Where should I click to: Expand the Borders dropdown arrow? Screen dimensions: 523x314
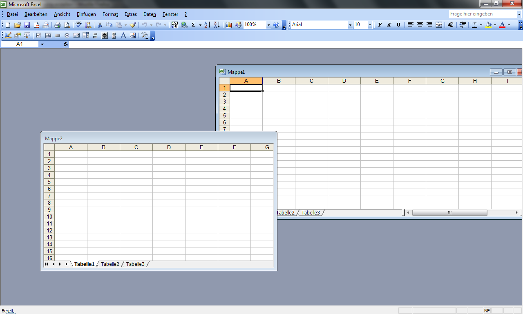pyautogui.click(x=481, y=25)
